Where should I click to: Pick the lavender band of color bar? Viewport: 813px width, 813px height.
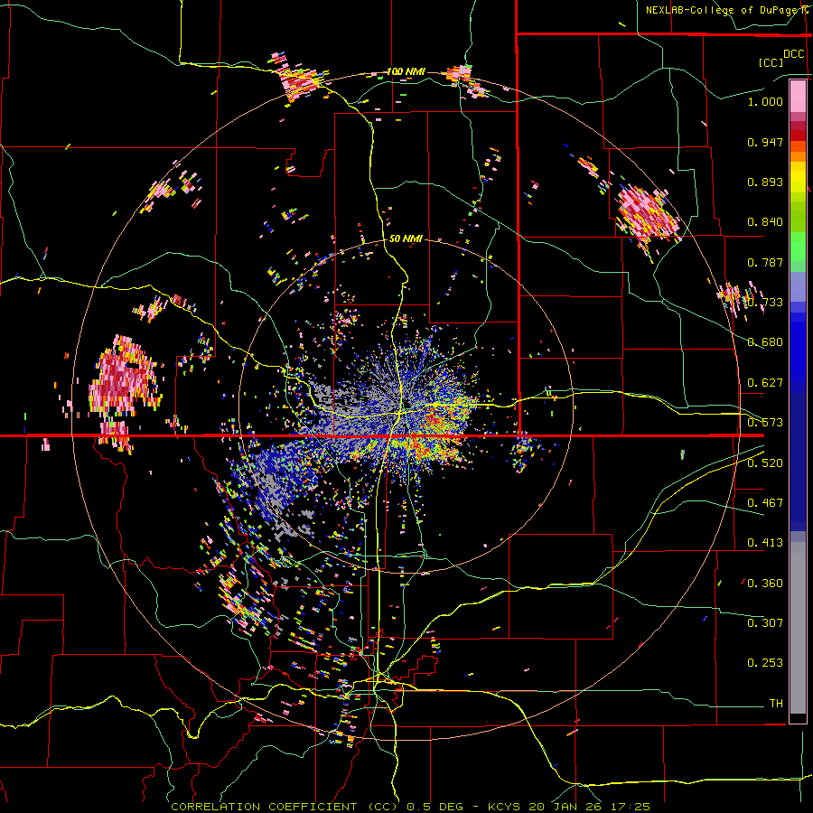798,286
